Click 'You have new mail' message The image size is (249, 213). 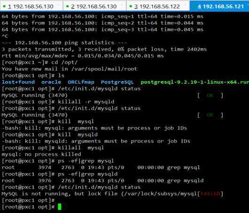tap(70, 69)
